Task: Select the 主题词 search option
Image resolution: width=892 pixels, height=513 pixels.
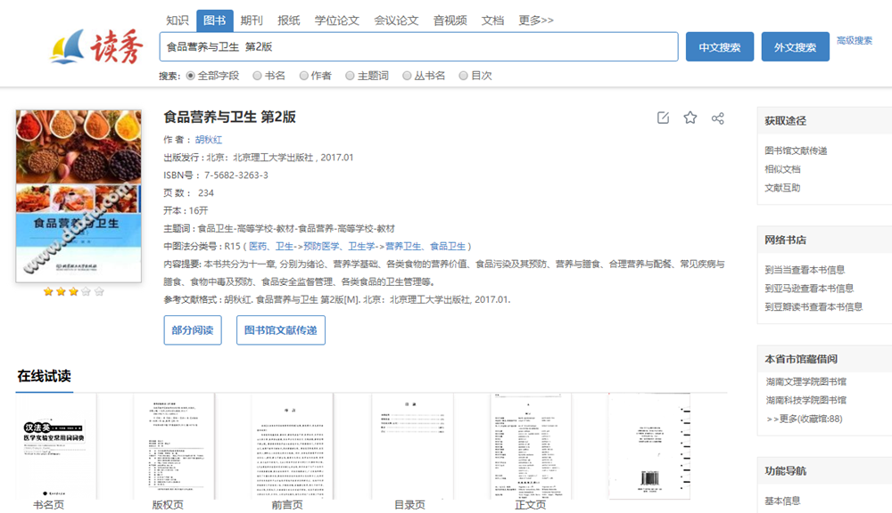Action: click(x=350, y=76)
